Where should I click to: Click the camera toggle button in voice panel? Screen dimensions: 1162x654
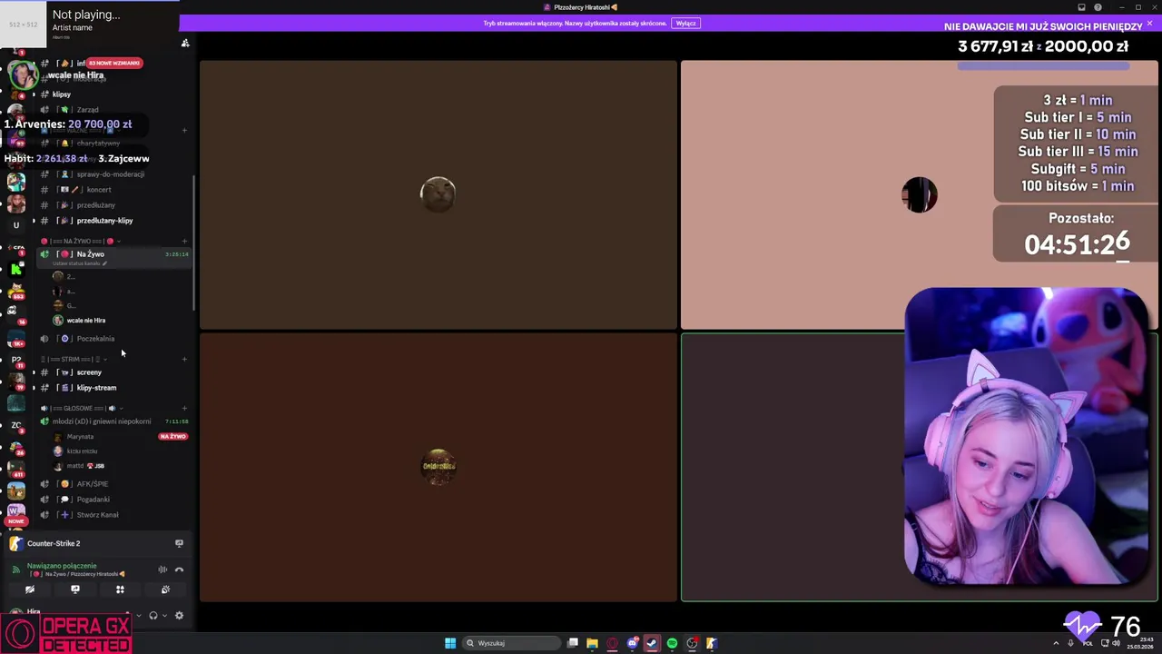click(x=30, y=590)
